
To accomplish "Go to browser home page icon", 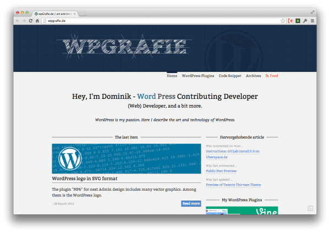I will pyautogui.click(x=37, y=21).
